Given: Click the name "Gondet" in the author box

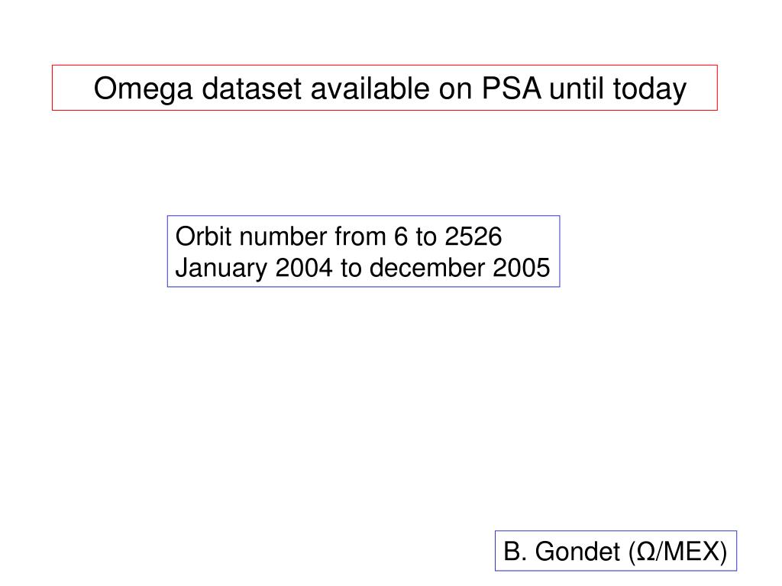Looking at the screenshot, I should (x=577, y=551).
